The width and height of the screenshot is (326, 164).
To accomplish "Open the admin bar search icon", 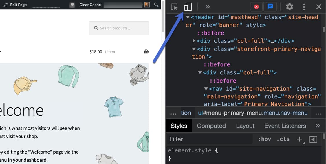I will click(x=156, y=5).
